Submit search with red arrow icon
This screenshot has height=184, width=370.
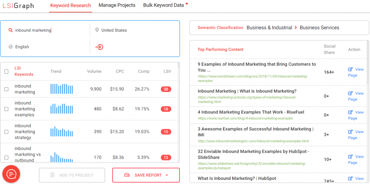(99, 47)
